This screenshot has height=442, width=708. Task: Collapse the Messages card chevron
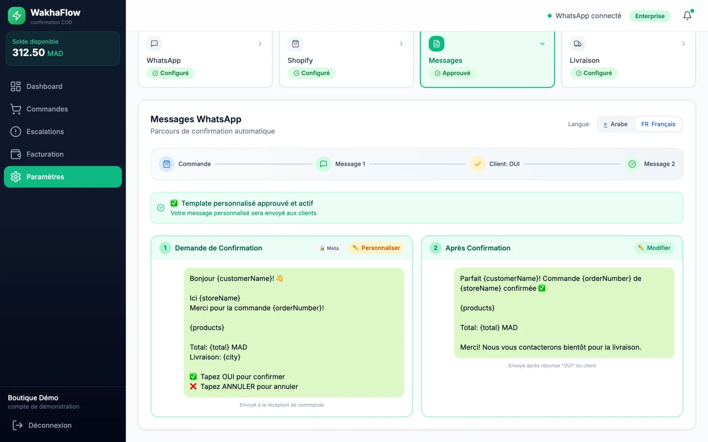542,44
